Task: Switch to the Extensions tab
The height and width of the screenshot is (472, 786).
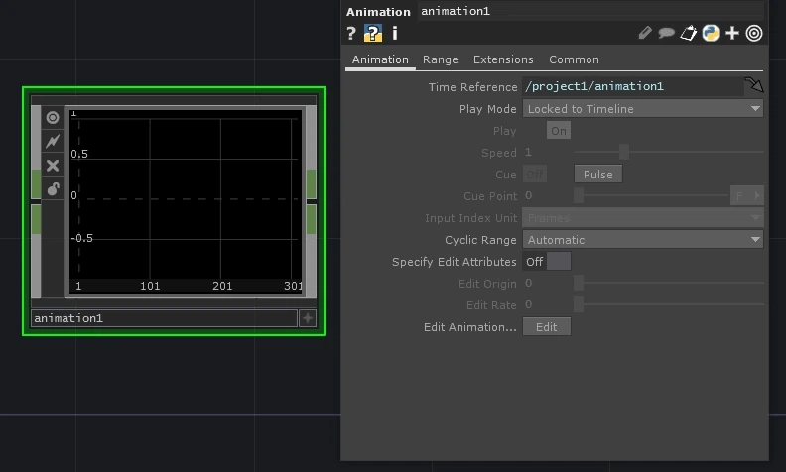Action: tap(503, 59)
